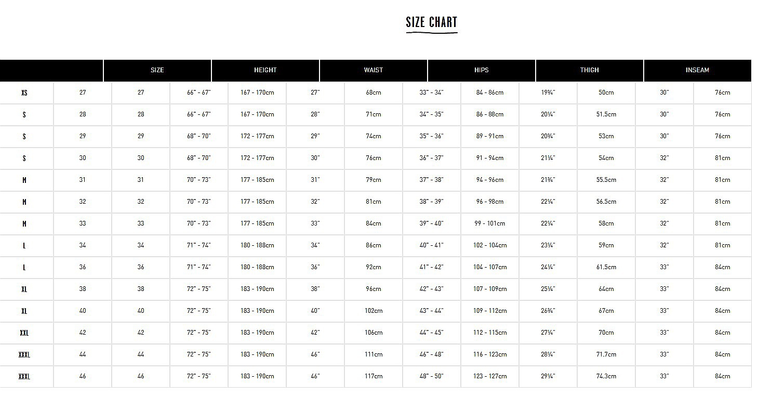Image resolution: width=758 pixels, height=397 pixels.
Task: Select the 46" - 48" hips cell
Action: click(432, 354)
